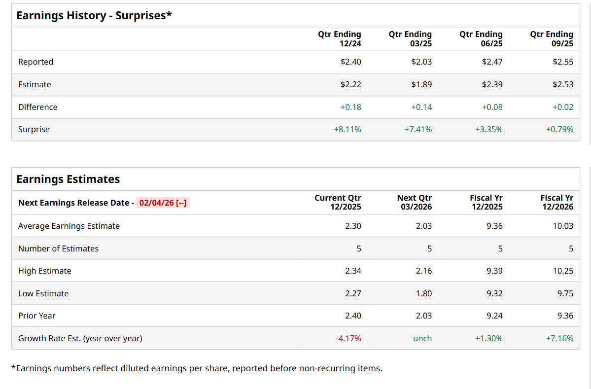Viewport: 591px width, 389px height.
Task: Click the $2.55 reported value for 09/25
Action: click(563, 62)
